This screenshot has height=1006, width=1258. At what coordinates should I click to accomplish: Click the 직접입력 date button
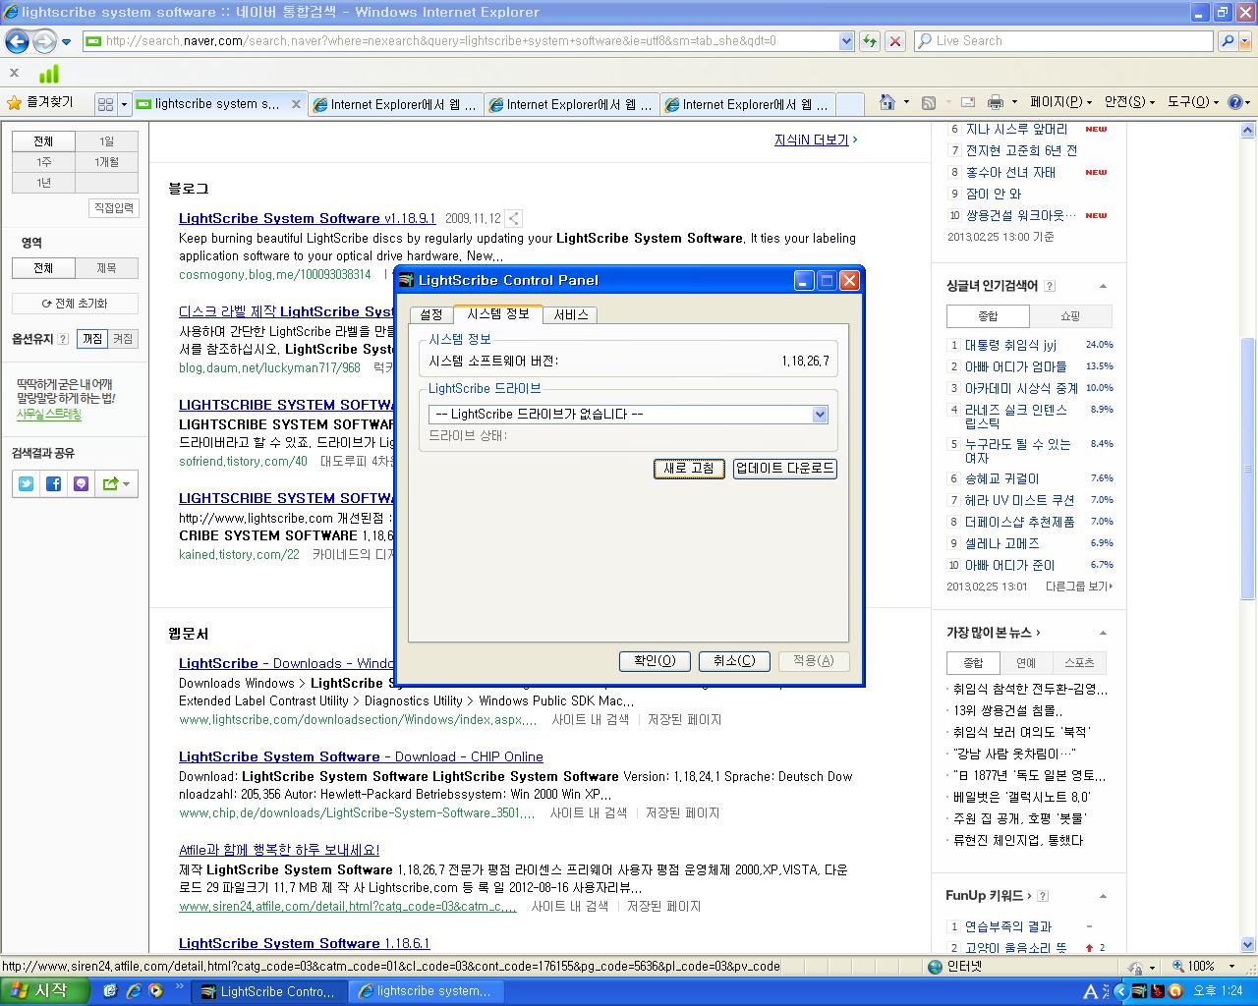pos(113,208)
